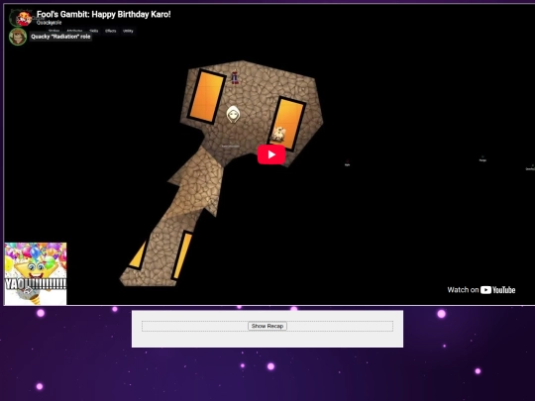
Task: Open the Yields tab in video
Action: [94, 31]
